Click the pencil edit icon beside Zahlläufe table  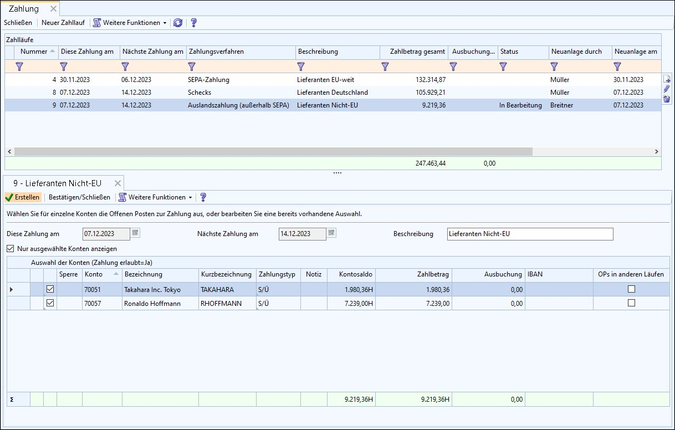(x=667, y=89)
